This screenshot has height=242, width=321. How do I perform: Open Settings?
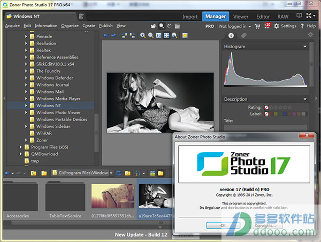285,26
